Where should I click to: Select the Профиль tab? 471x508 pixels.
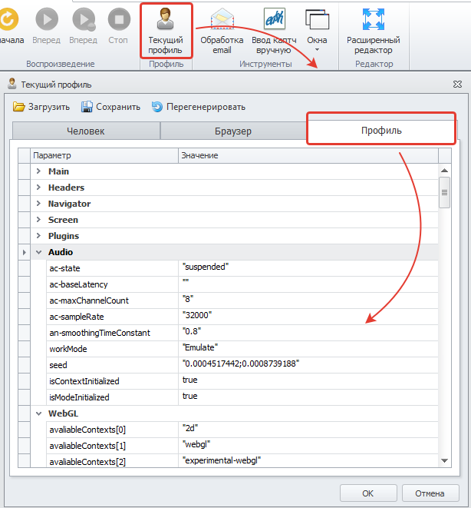pos(381,130)
